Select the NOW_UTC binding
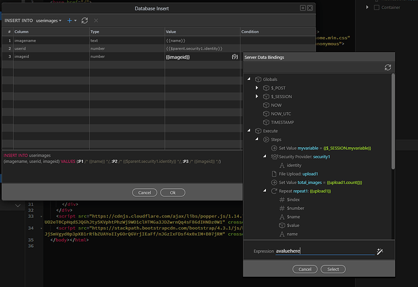418x287 pixels. pyautogui.click(x=281, y=114)
